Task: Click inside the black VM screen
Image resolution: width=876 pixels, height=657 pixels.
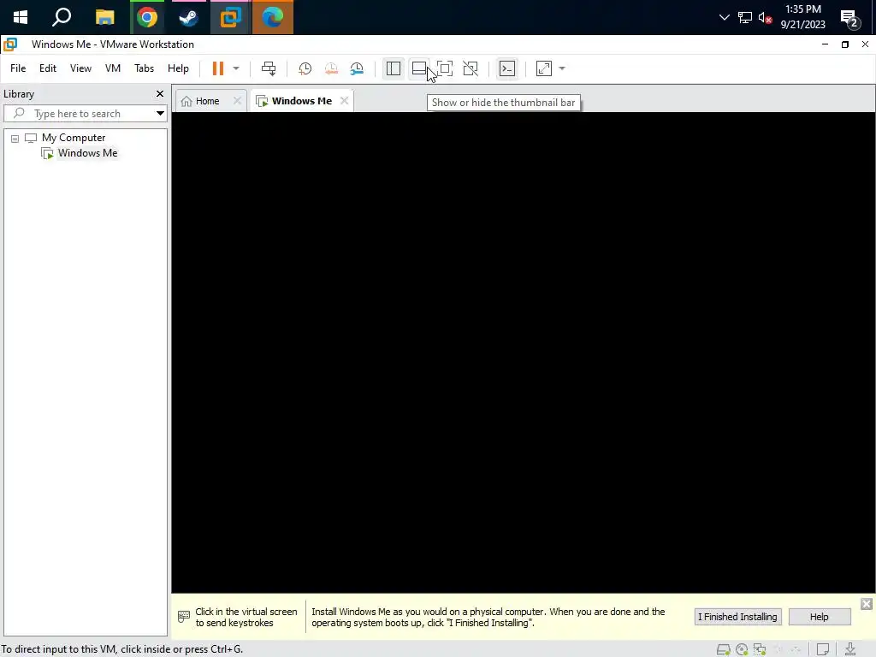Action: (523, 352)
